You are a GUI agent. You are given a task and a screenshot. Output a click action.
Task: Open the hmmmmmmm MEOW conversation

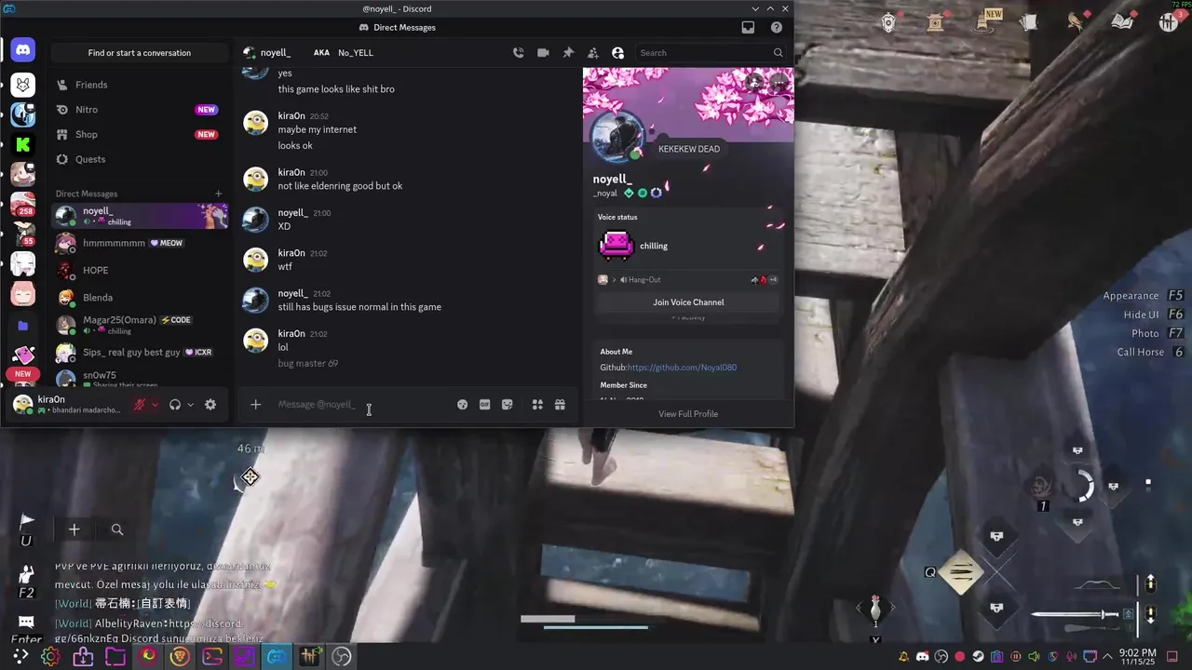[140, 243]
